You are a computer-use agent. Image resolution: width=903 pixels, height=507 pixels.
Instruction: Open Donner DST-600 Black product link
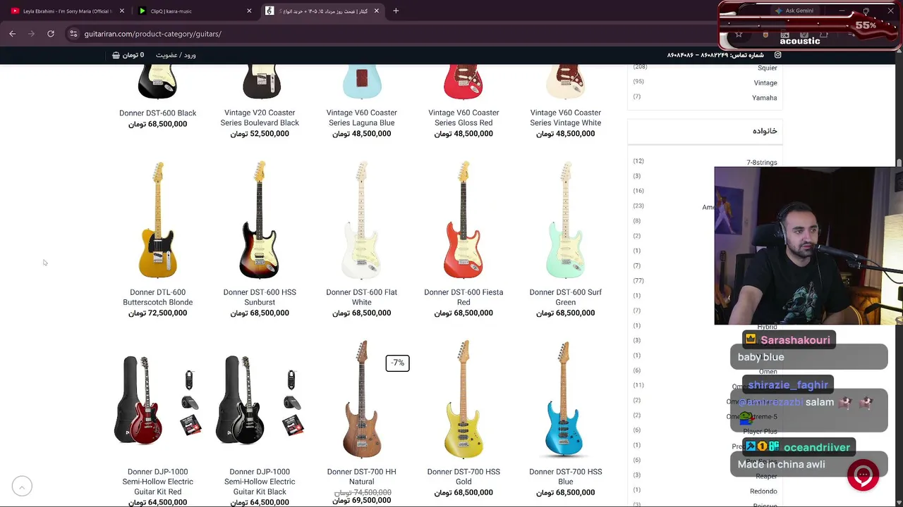[158, 113]
